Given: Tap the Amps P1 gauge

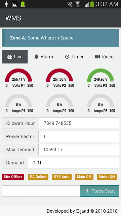Looking at the screenshot, I should click(x=18, y=103).
